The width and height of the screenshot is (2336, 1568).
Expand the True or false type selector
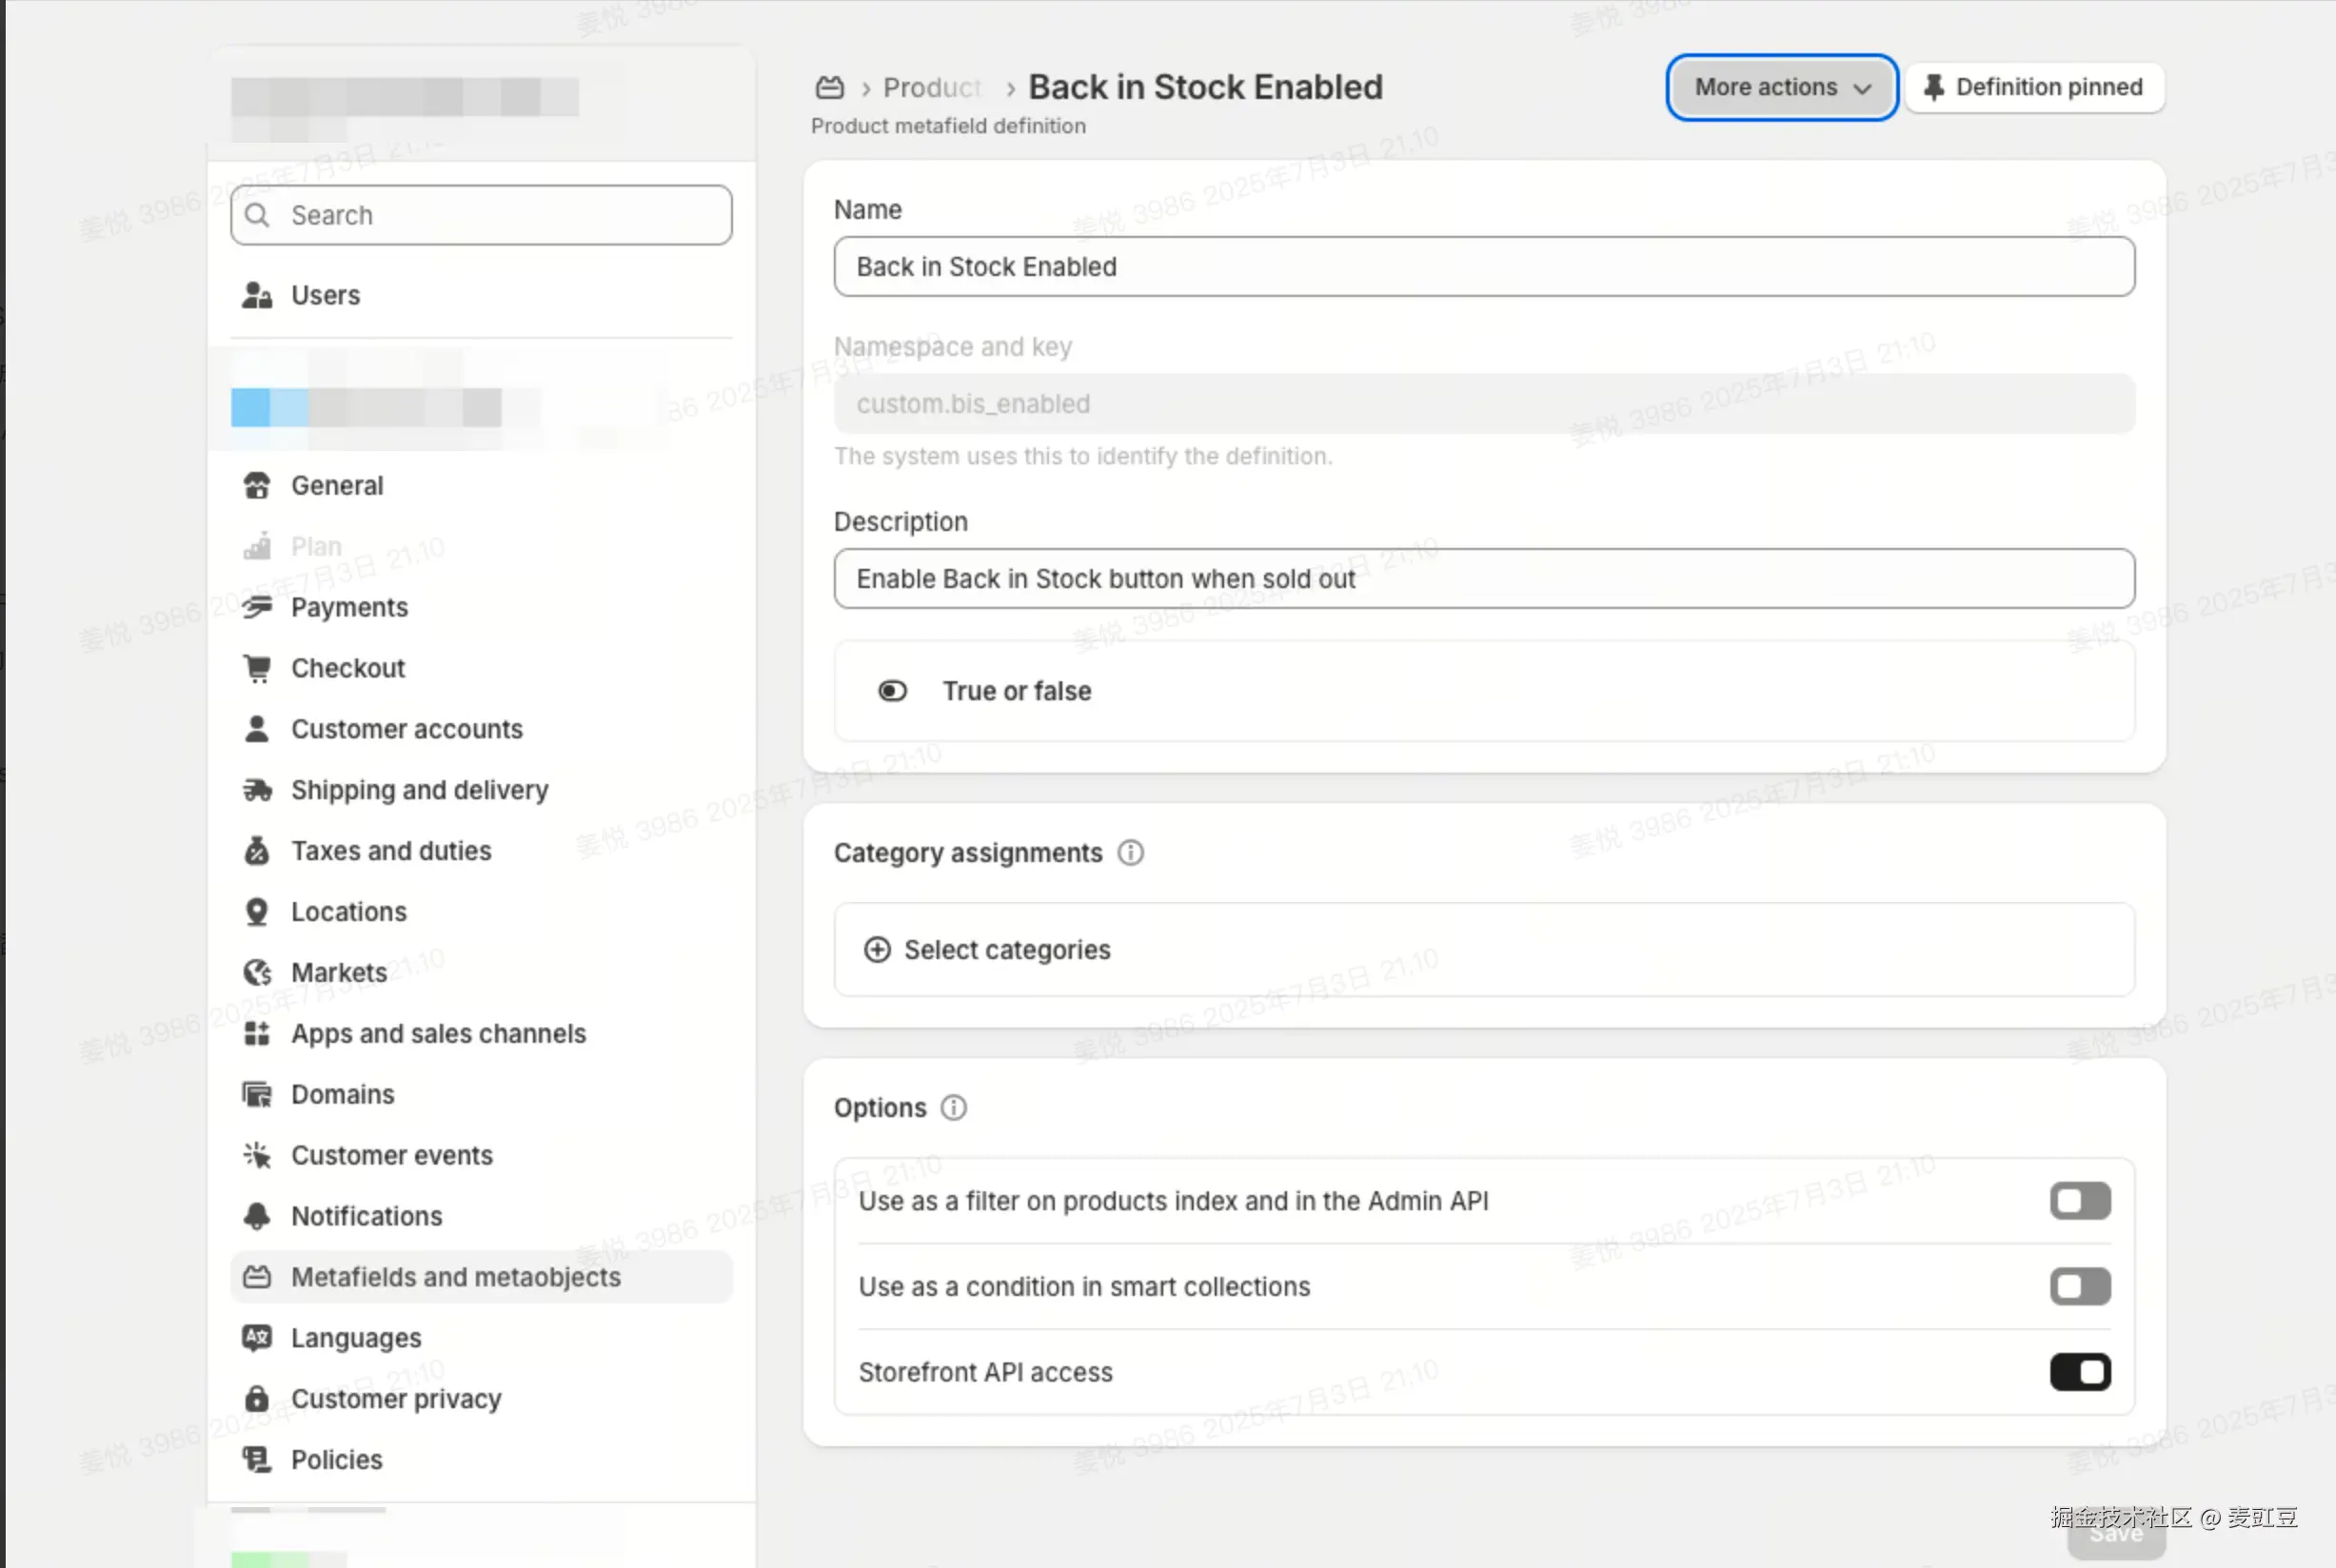click(1484, 691)
